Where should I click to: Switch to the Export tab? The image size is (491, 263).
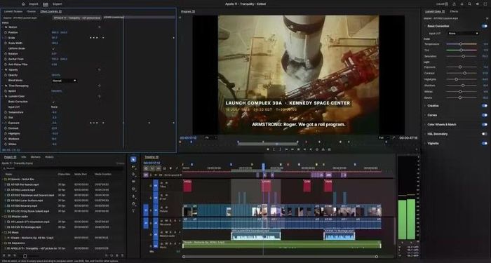(x=57, y=4)
